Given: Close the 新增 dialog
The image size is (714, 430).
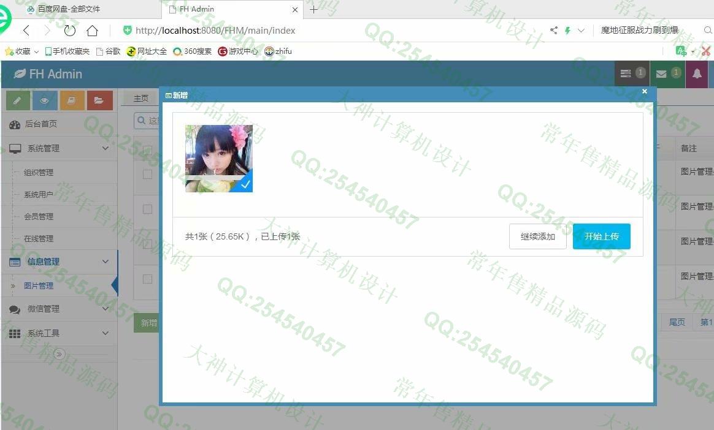Looking at the screenshot, I should (644, 91).
